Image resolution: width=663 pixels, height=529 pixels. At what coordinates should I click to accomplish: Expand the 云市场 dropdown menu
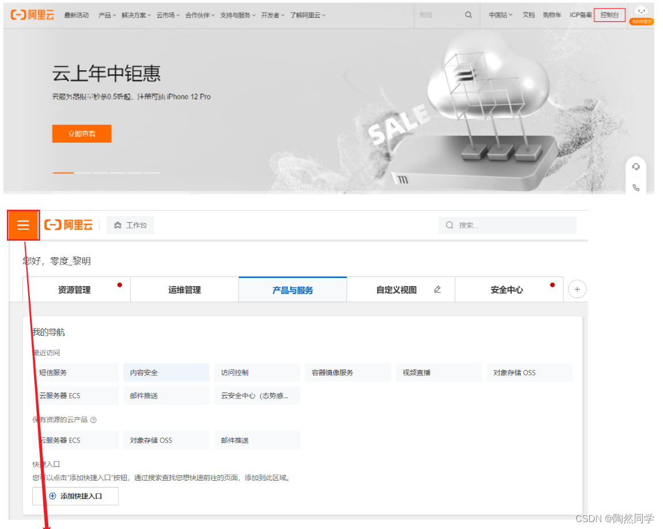[x=168, y=15]
